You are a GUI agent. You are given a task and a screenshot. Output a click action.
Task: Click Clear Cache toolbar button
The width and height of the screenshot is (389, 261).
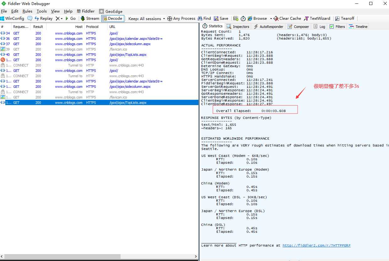[287, 19]
